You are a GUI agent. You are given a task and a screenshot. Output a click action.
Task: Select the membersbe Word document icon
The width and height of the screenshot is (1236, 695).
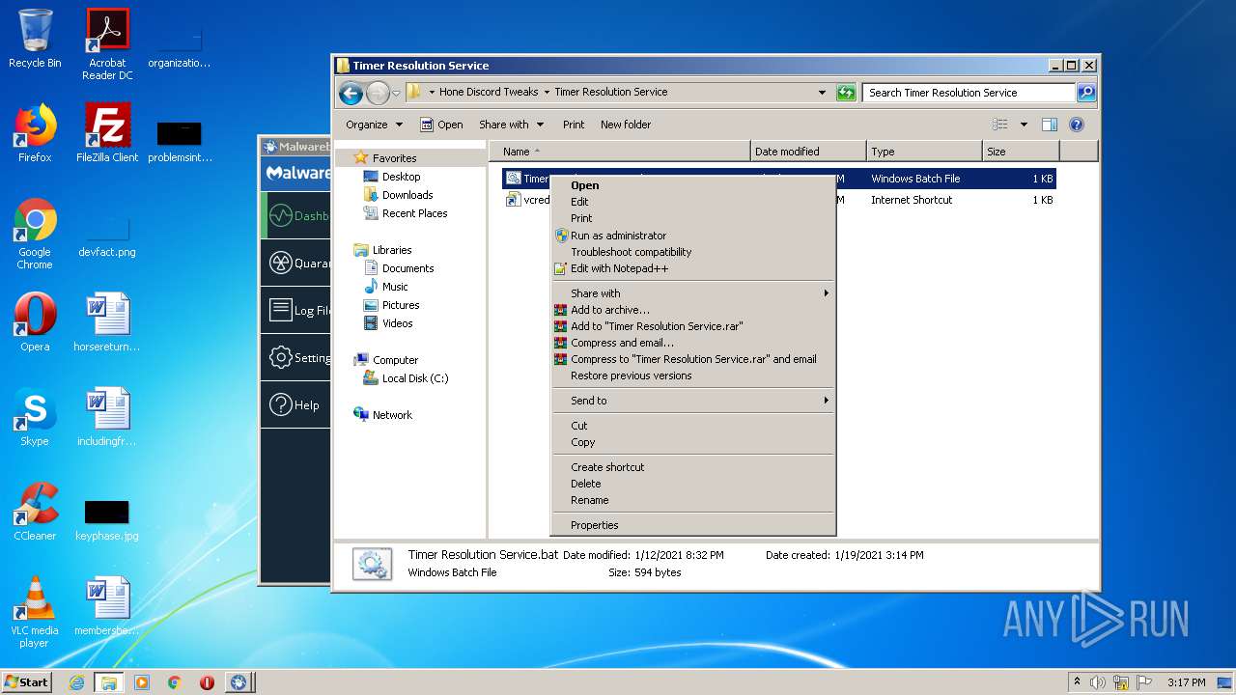107,606
